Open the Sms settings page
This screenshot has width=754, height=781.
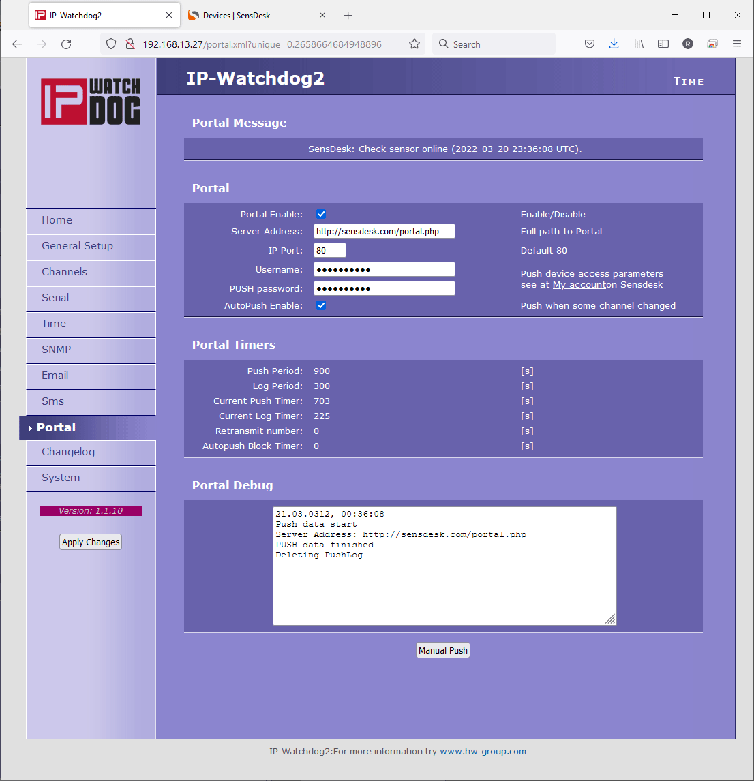pyautogui.click(x=91, y=401)
